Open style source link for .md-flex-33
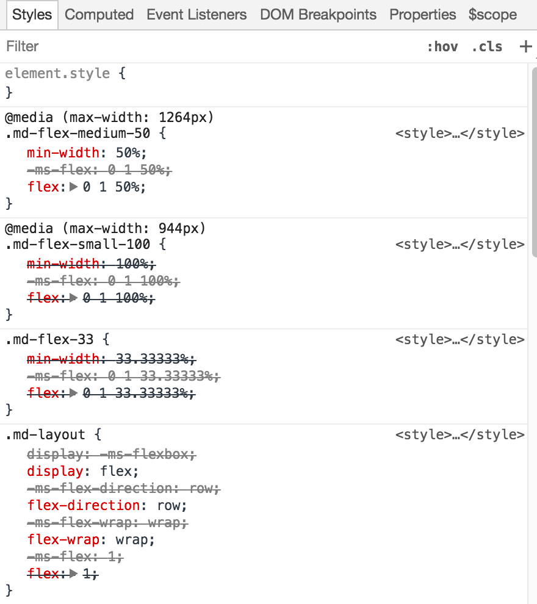 pyautogui.click(x=460, y=339)
